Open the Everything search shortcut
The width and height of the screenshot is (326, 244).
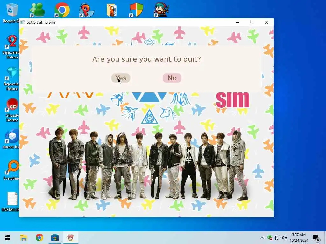pos(11,170)
